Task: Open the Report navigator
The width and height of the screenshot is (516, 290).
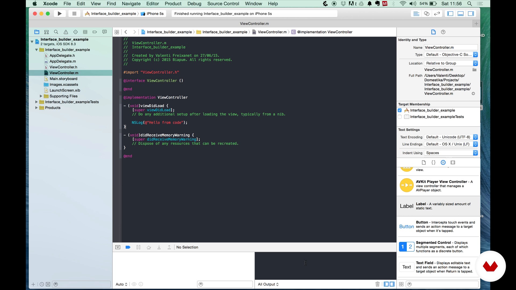Action: [x=105, y=32]
